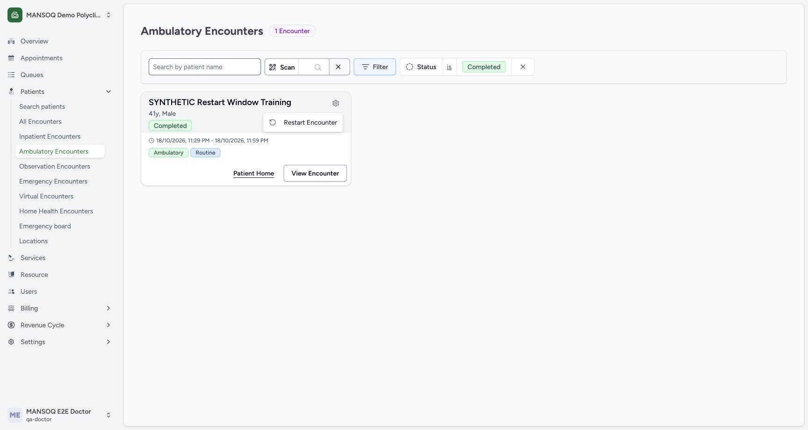Open Home Health Encounters
The image size is (808, 430).
(x=56, y=211)
